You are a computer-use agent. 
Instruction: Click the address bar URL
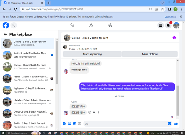tap(54, 9)
